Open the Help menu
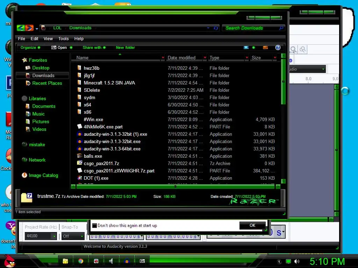This screenshot has height=268, width=358. coord(79,39)
